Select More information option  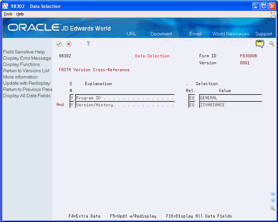[21, 77]
